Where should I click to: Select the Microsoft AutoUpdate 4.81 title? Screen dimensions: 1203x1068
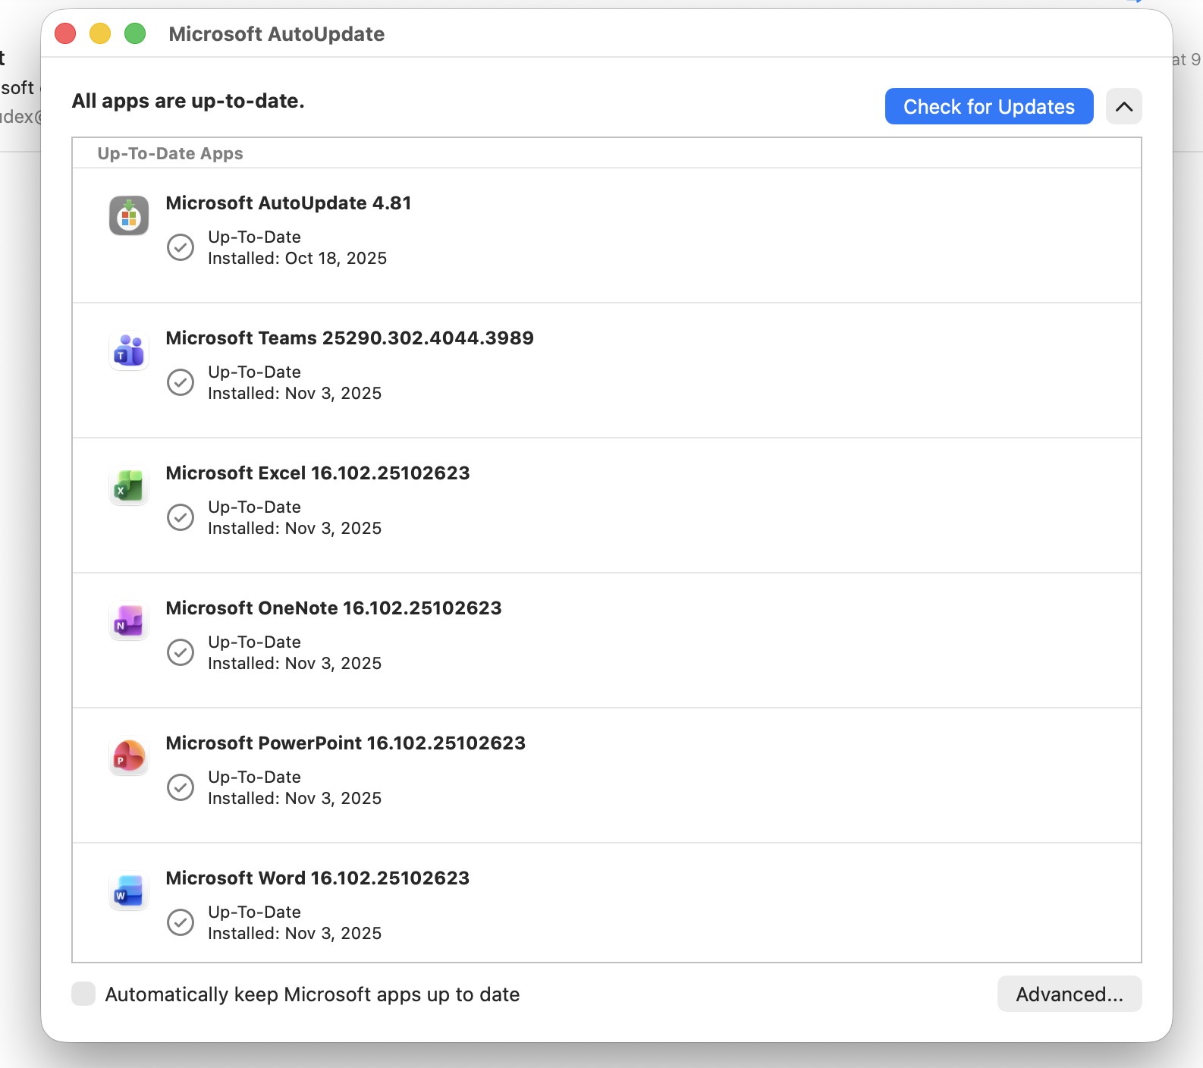pos(289,203)
